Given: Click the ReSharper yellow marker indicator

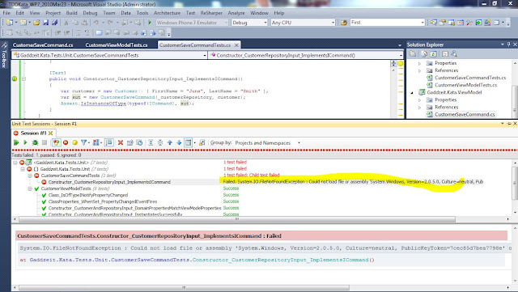Looking at the screenshot, I should (401, 63).
